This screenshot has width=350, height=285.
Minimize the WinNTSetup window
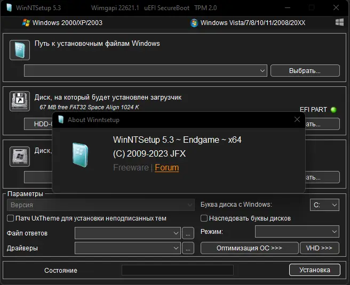(288, 8)
